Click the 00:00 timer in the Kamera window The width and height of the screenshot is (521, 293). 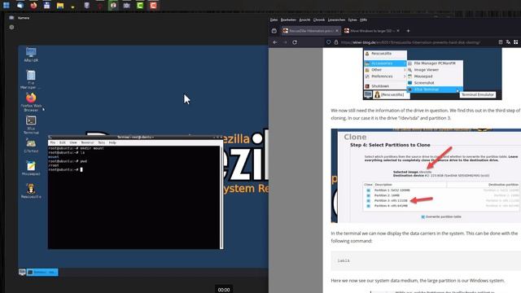[224, 290]
